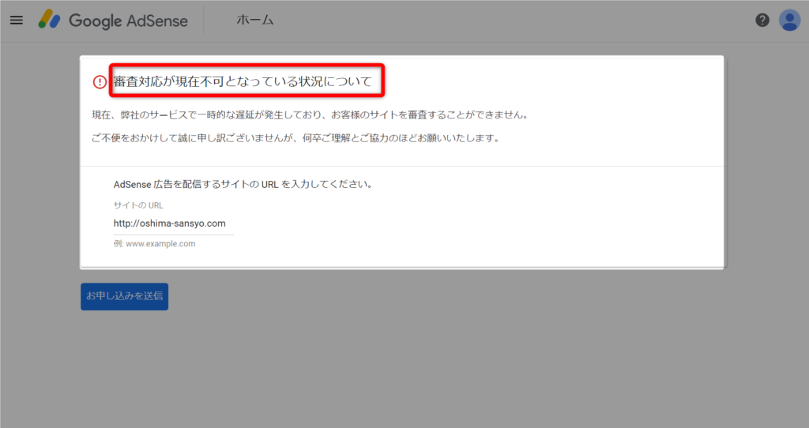Click the underline beneath the URL input
The height and width of the screenshot is (428, 809).
click(x=173, y=235)
